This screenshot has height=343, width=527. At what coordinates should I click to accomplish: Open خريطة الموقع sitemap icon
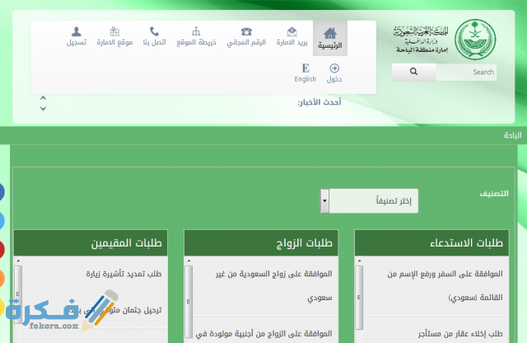[196, 31]
